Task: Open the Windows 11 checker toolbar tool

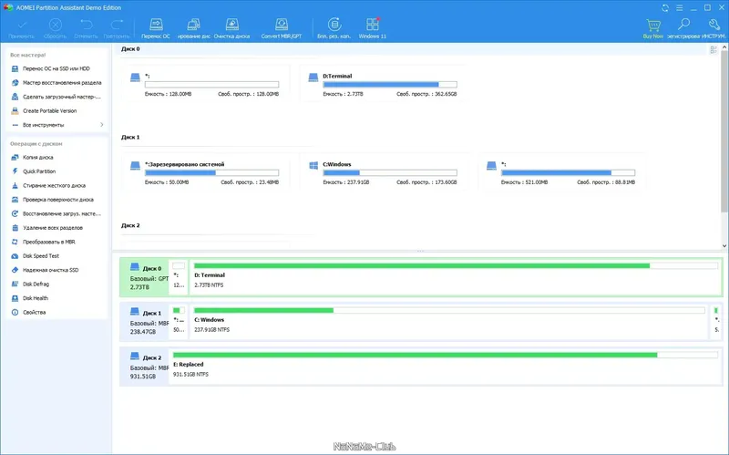Action: click(373, 28)
